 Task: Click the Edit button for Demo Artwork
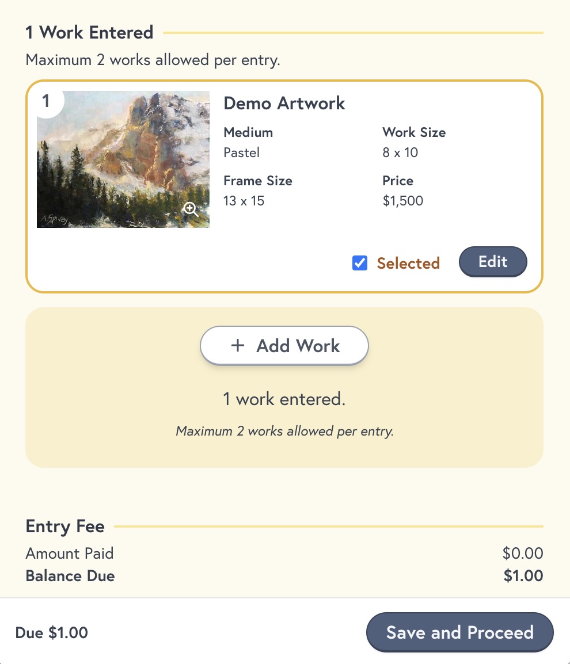click(493, 262)
